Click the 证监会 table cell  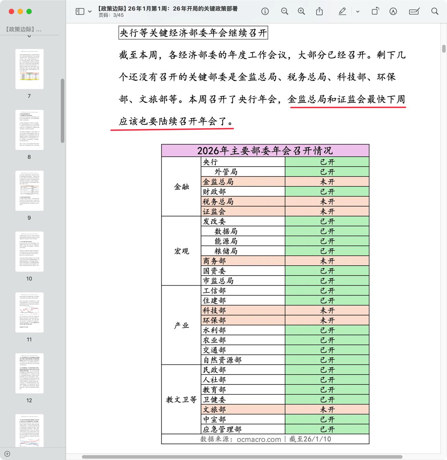tap(243, 212)
